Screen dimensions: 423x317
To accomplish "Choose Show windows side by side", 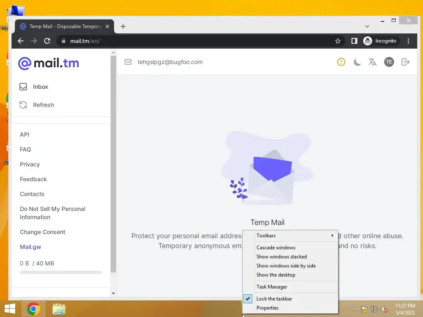I will (290, 266).
